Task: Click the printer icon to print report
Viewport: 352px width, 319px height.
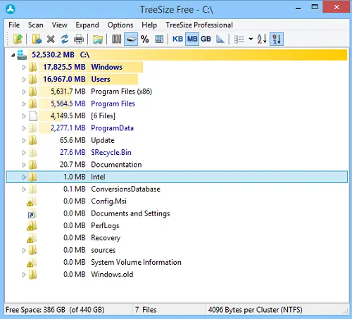Action: (x=79, y=39)
